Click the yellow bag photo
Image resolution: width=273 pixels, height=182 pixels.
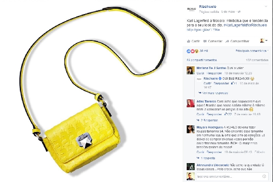point(92,91)
